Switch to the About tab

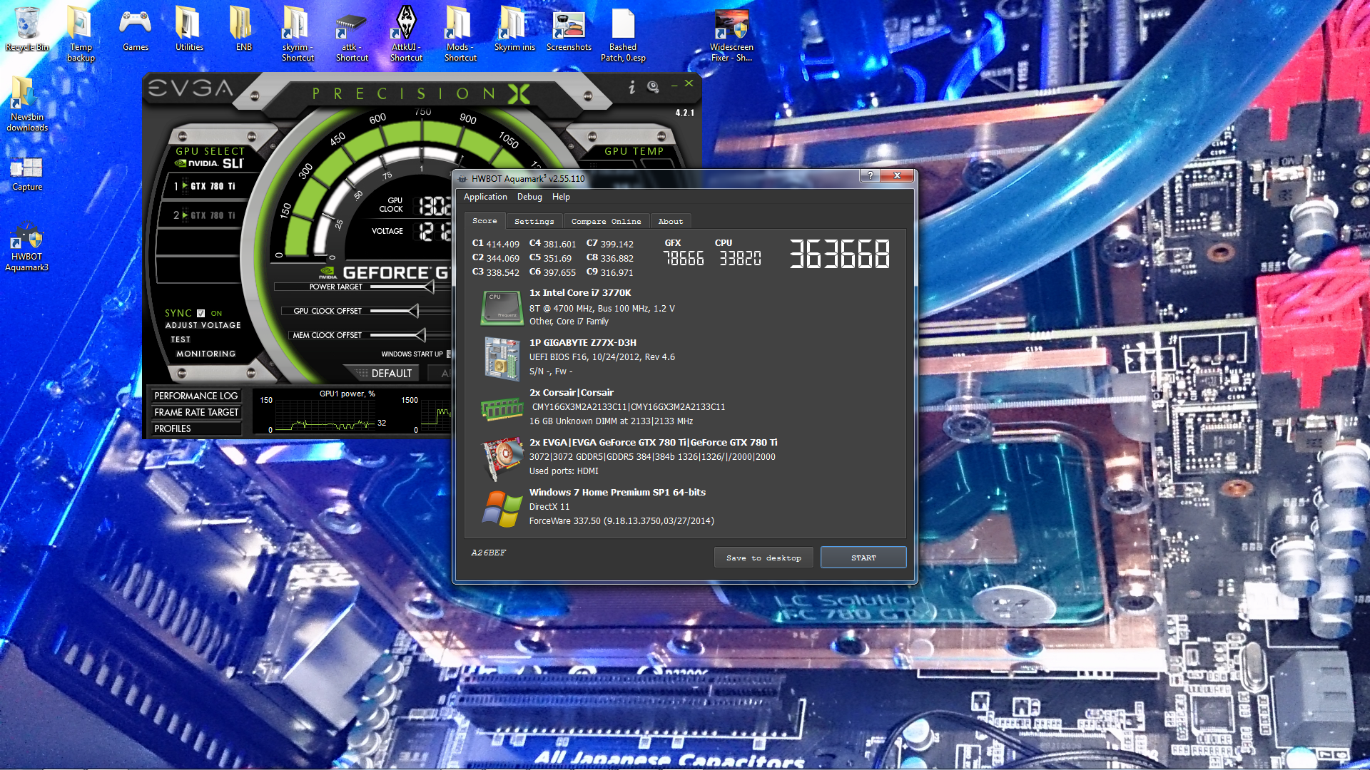coord(670,222)
